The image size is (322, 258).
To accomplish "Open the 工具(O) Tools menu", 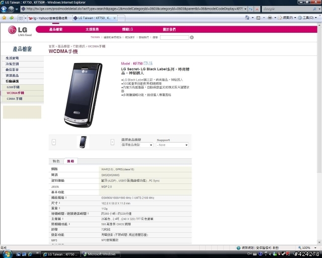I will click(307, 18).
